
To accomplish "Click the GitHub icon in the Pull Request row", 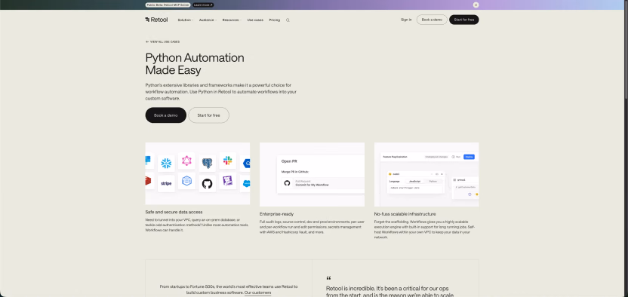I will point(287,183).
